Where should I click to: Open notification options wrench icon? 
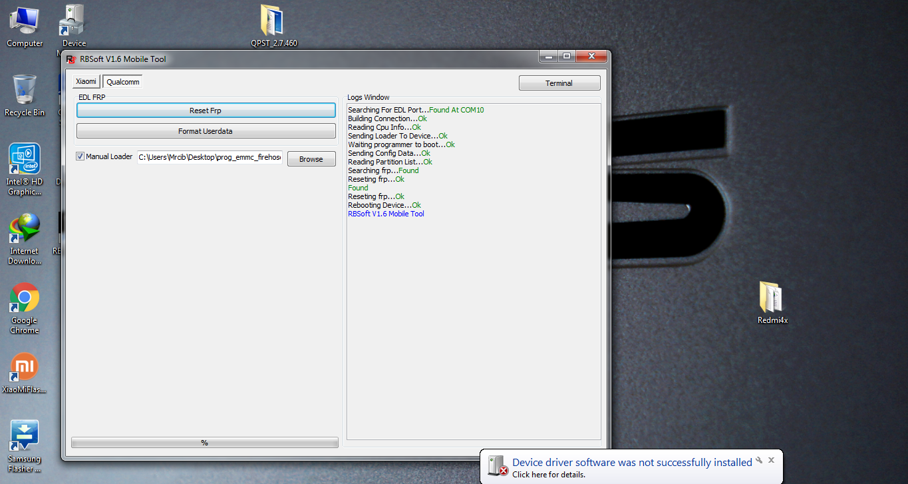click(x=758, y=460)
